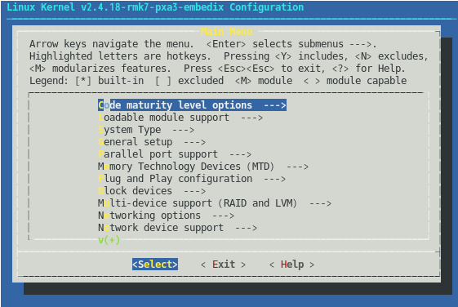The height and width of the screenshot is (307, 458).
Task: Click the <Select> button
Action: 155,265
